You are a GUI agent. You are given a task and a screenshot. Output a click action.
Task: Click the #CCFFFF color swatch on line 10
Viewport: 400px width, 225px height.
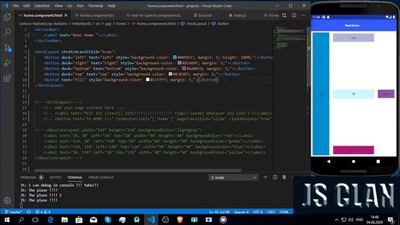pos(147,80)
